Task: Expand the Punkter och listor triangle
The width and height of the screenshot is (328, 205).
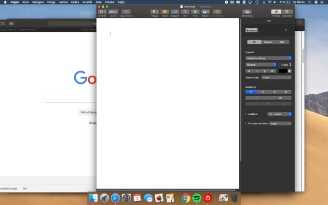Action: coord(246,123)
